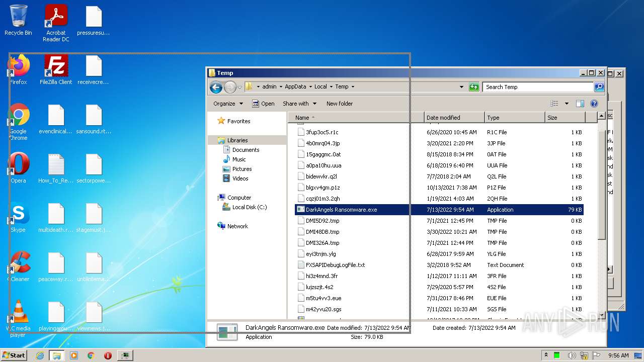The image size is (644, 362).
Task: Select the sectorpowe... desktop file
Action: click(x=94, y=168)
